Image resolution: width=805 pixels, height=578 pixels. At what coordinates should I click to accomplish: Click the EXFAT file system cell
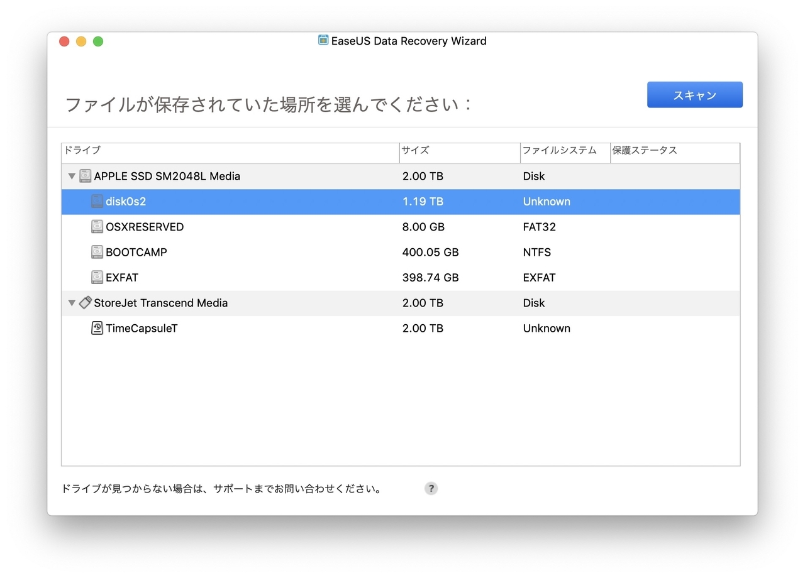(539, 277)
